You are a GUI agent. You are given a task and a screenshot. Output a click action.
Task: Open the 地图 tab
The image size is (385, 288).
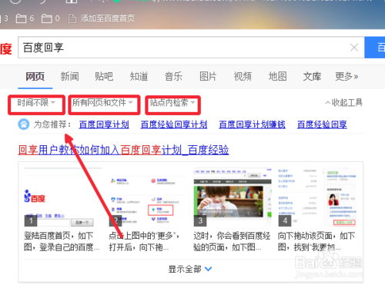pyautogui.click(x=277, y=76)
